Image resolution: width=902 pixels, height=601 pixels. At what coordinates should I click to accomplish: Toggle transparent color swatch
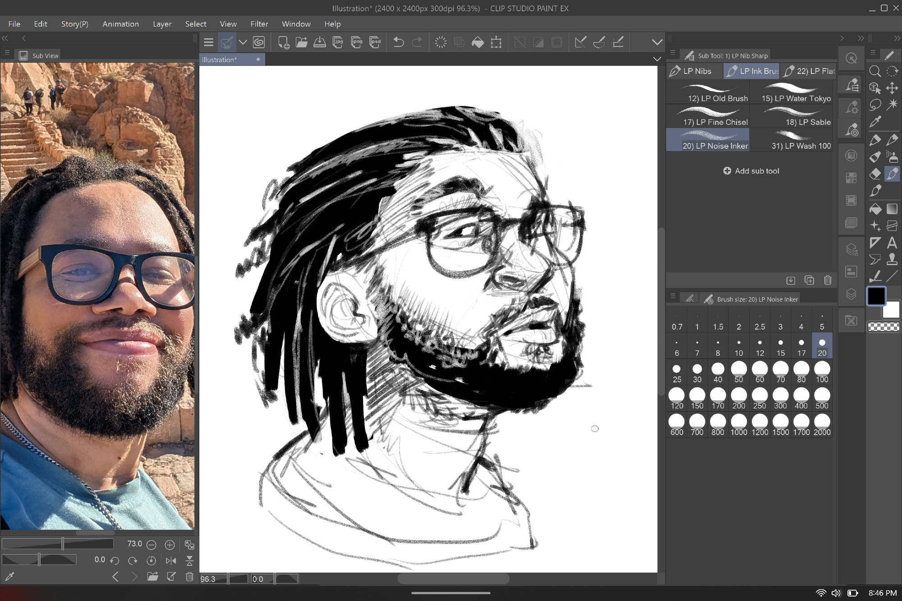(883, 327)
